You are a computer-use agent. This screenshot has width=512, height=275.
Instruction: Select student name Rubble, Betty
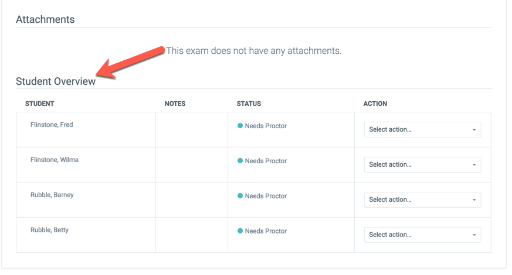tap(49, 230)
